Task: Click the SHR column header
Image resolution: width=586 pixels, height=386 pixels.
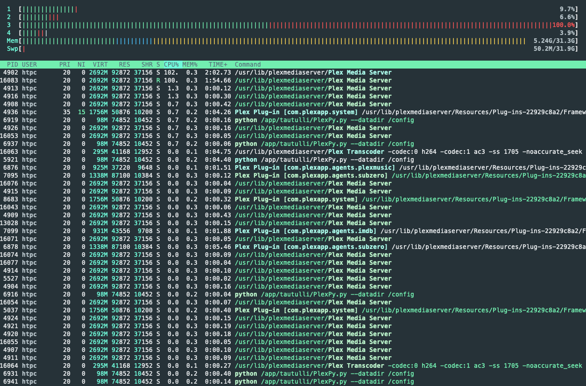Action: click(147, 64)
